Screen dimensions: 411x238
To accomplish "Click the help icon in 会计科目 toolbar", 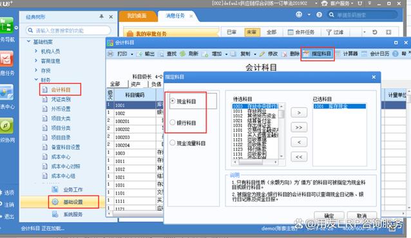I will [x=396, y=54].
